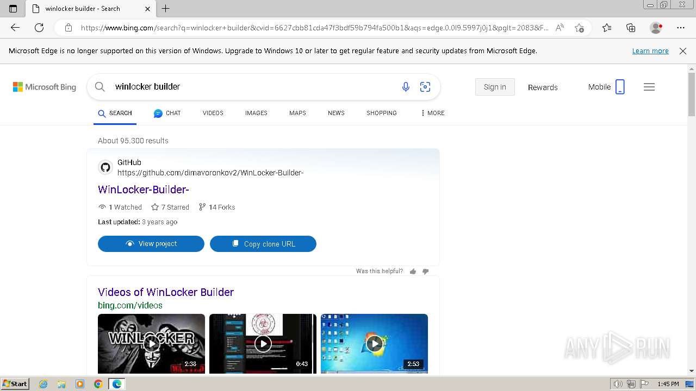Click the Sign in button

[x=495, y=87]
